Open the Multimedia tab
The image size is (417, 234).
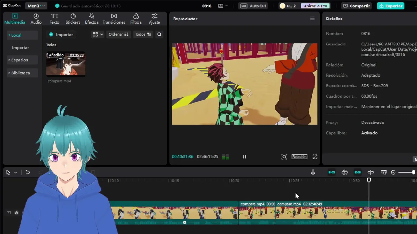[15, 19]
